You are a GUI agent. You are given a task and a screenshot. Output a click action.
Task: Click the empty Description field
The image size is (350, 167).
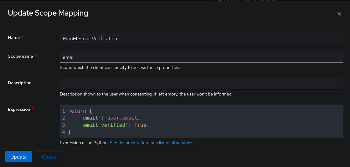point(201,83)
